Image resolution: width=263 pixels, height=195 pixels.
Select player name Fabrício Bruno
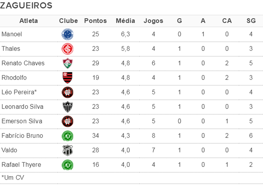pyautogui.click(x=22, y=136)
